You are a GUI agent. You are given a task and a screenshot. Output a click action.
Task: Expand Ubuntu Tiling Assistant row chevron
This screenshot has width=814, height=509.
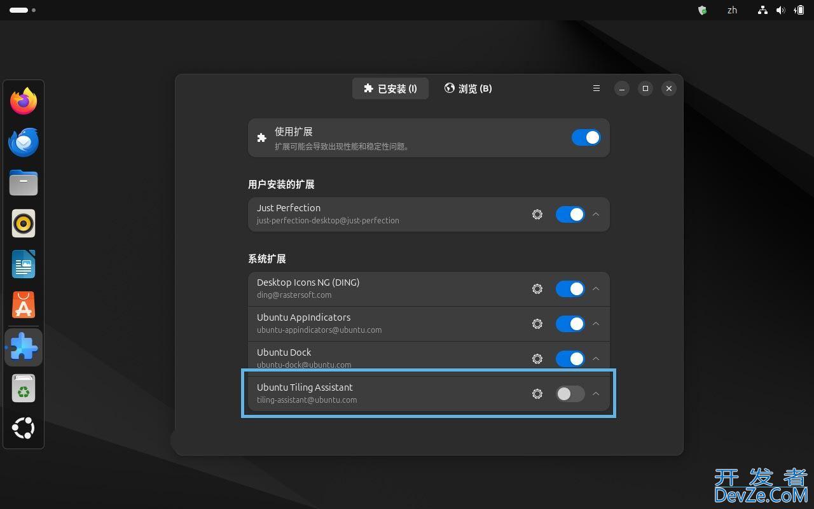(x=596, y=394)
